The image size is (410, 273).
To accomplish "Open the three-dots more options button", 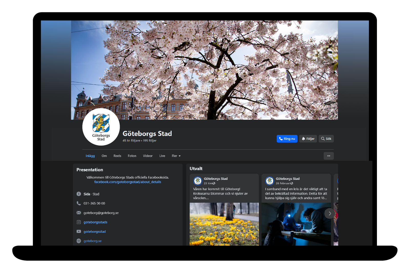I will [x=329, y=156].
